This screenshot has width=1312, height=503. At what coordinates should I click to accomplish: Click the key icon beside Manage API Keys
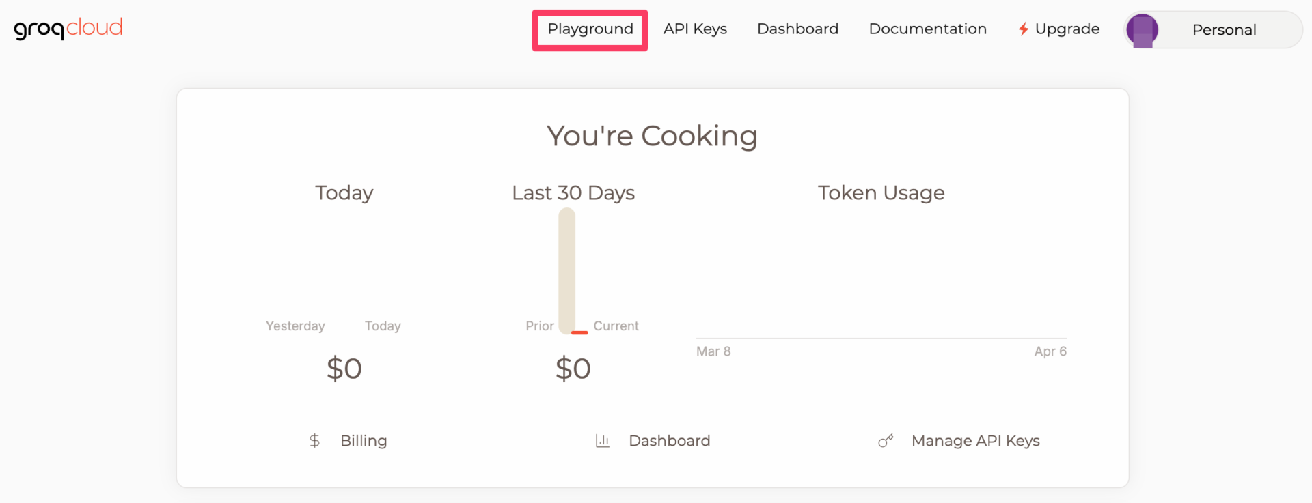pos(886,441)
